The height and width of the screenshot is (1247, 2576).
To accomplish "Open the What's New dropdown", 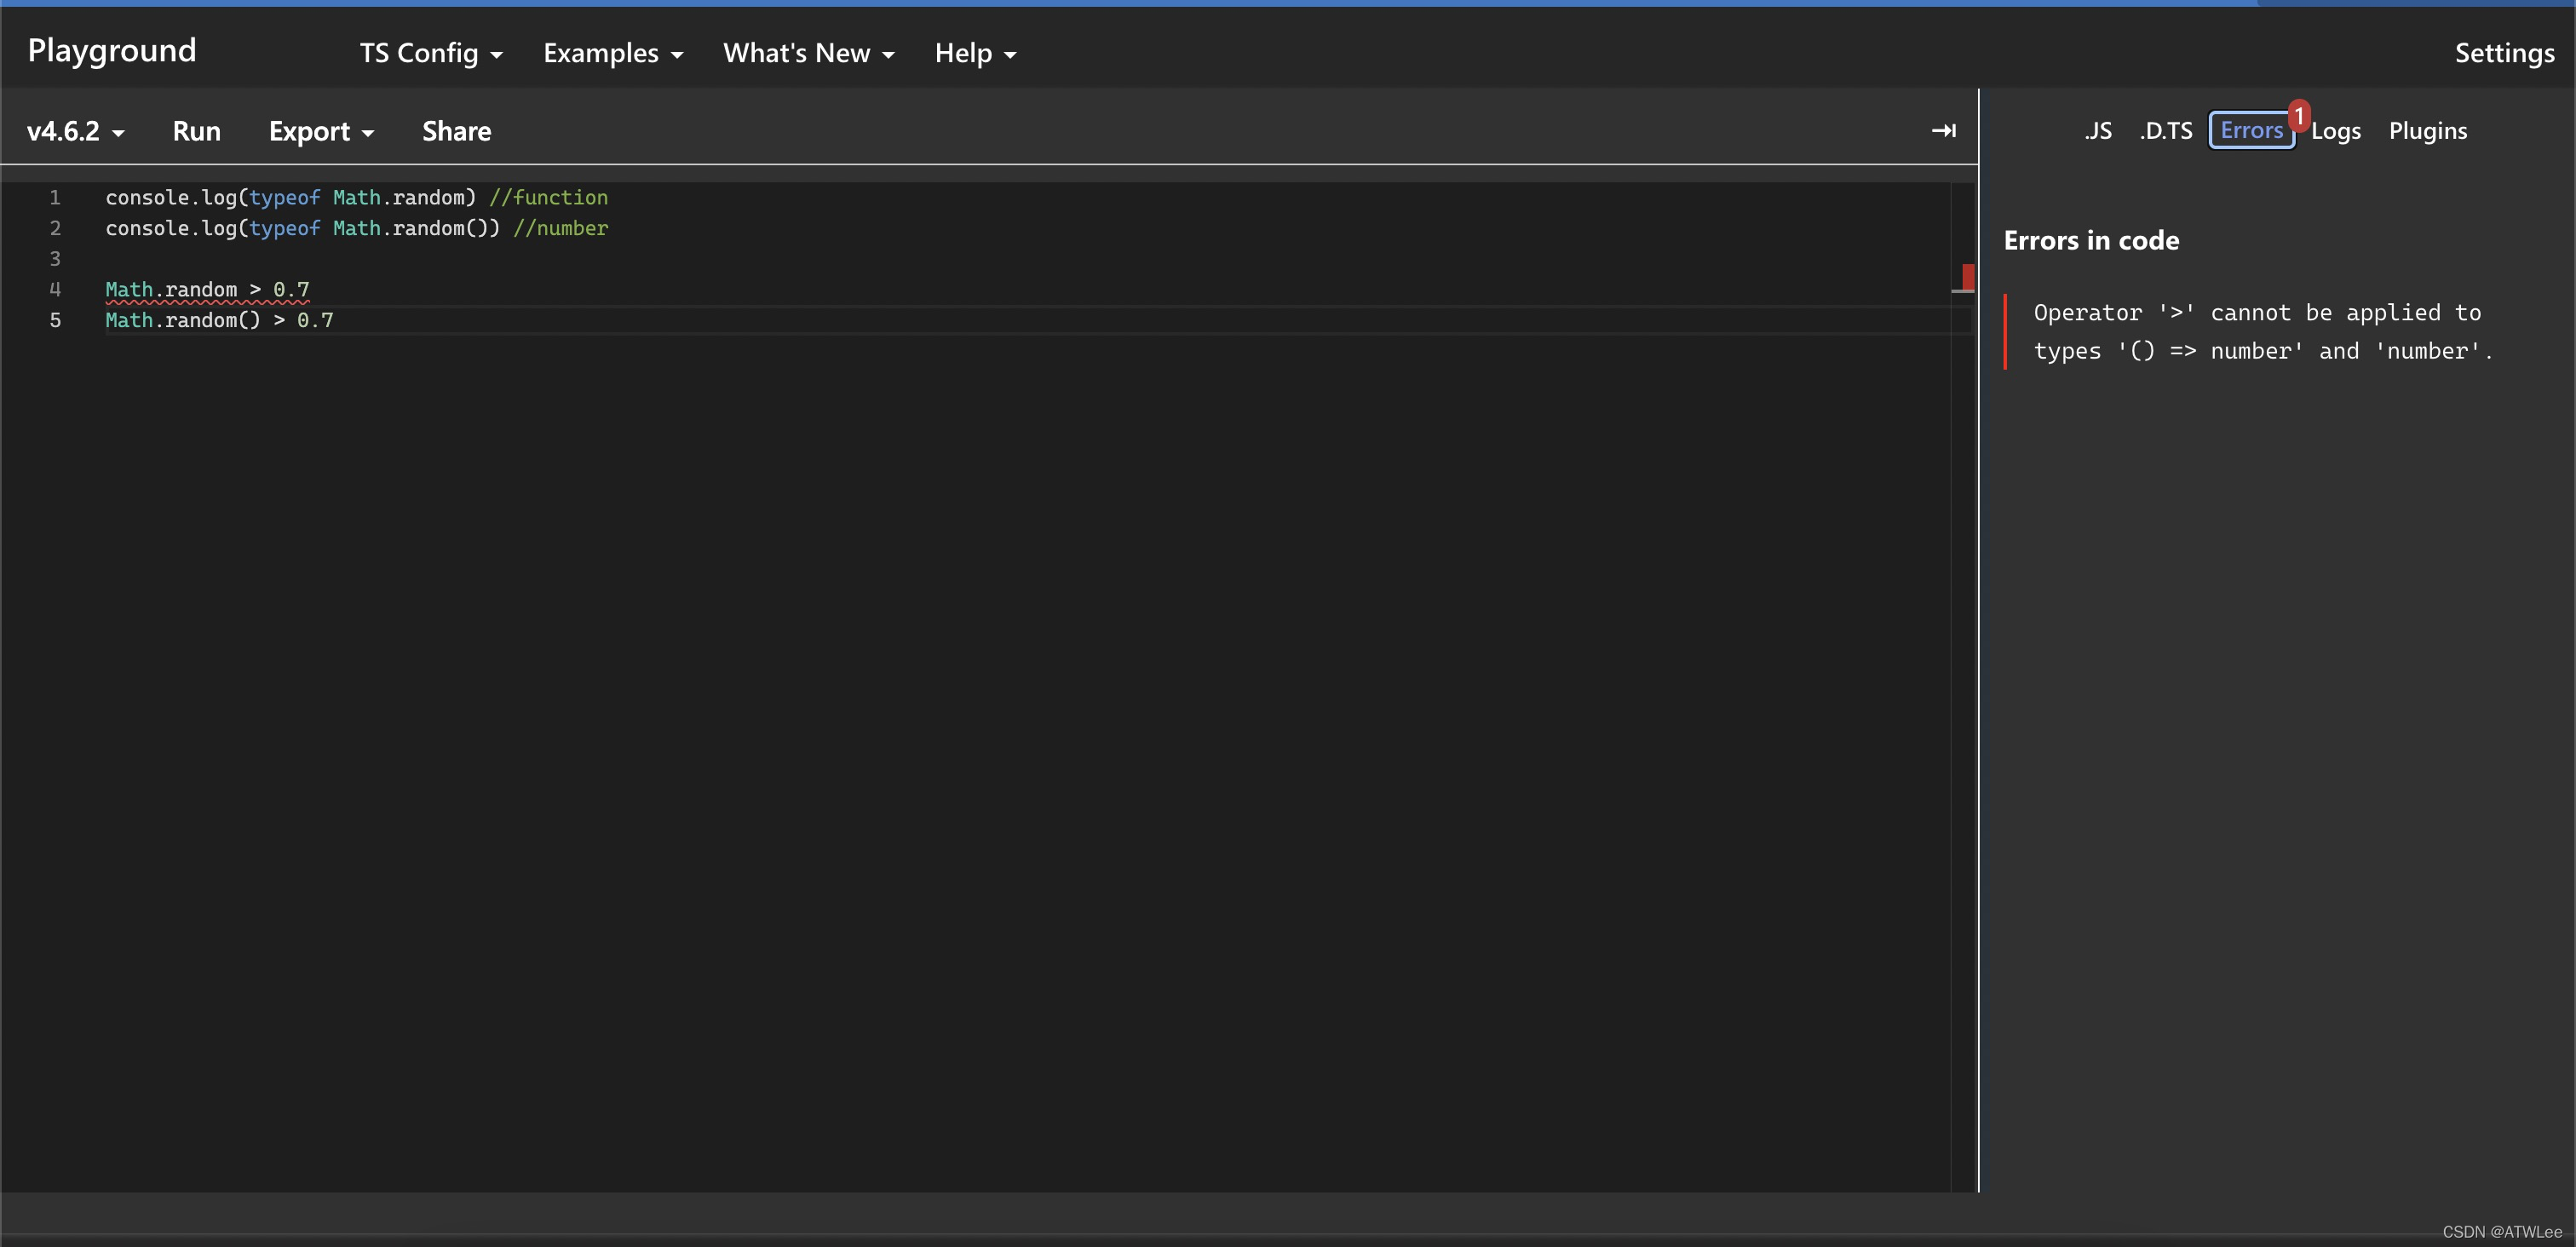I will pos(808,53).
